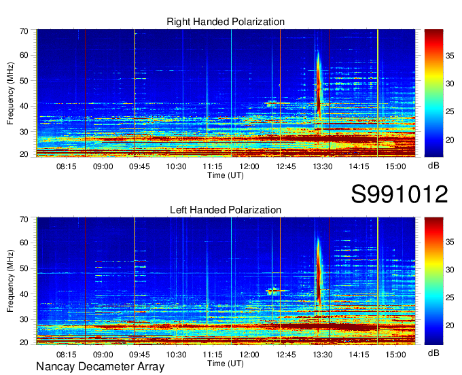Viewport: 462px width, 375px height.
Task: Click the 11:15 time tick on the left-handed plot
Action: (x=213, y=355)
